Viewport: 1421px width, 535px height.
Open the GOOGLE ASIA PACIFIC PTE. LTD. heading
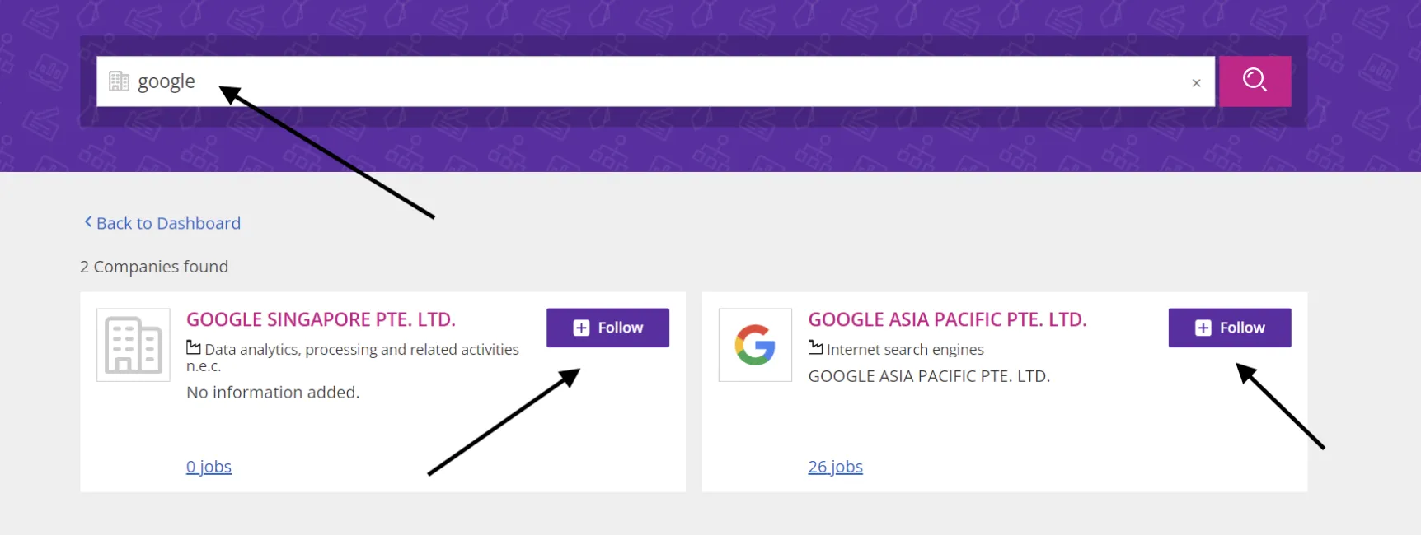point(947,319)
